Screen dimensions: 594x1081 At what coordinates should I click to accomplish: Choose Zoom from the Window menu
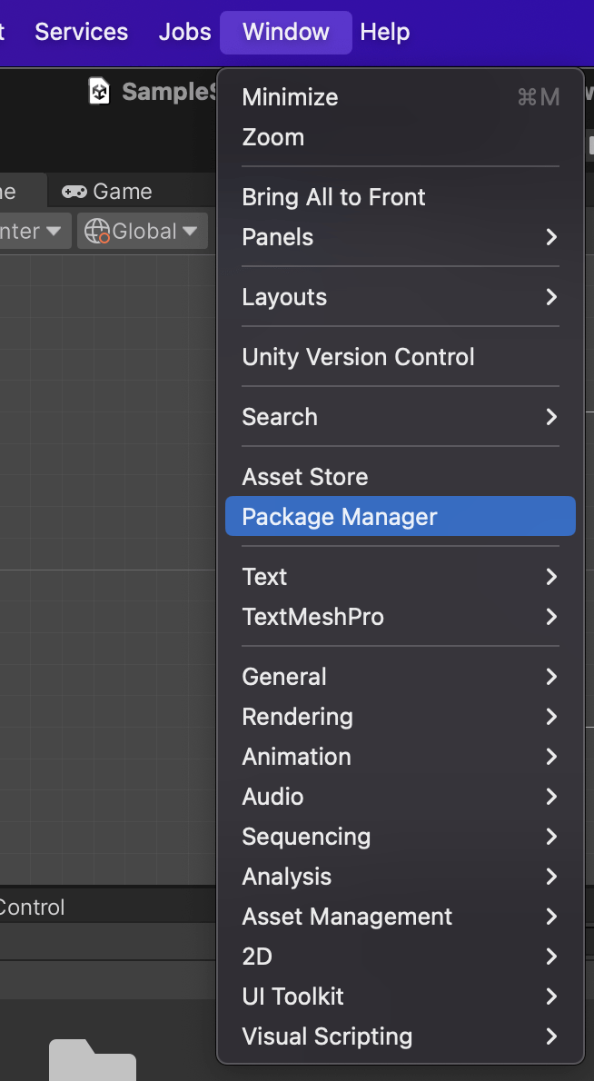tap(401, 137)
